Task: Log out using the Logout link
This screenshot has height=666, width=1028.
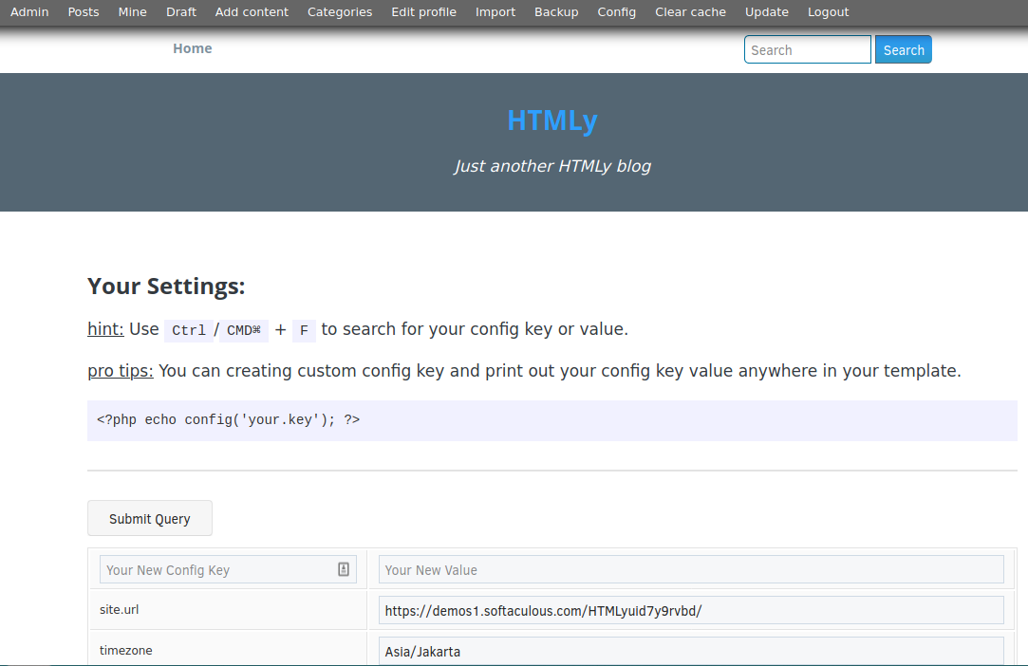Action: (x=828, y=11)
